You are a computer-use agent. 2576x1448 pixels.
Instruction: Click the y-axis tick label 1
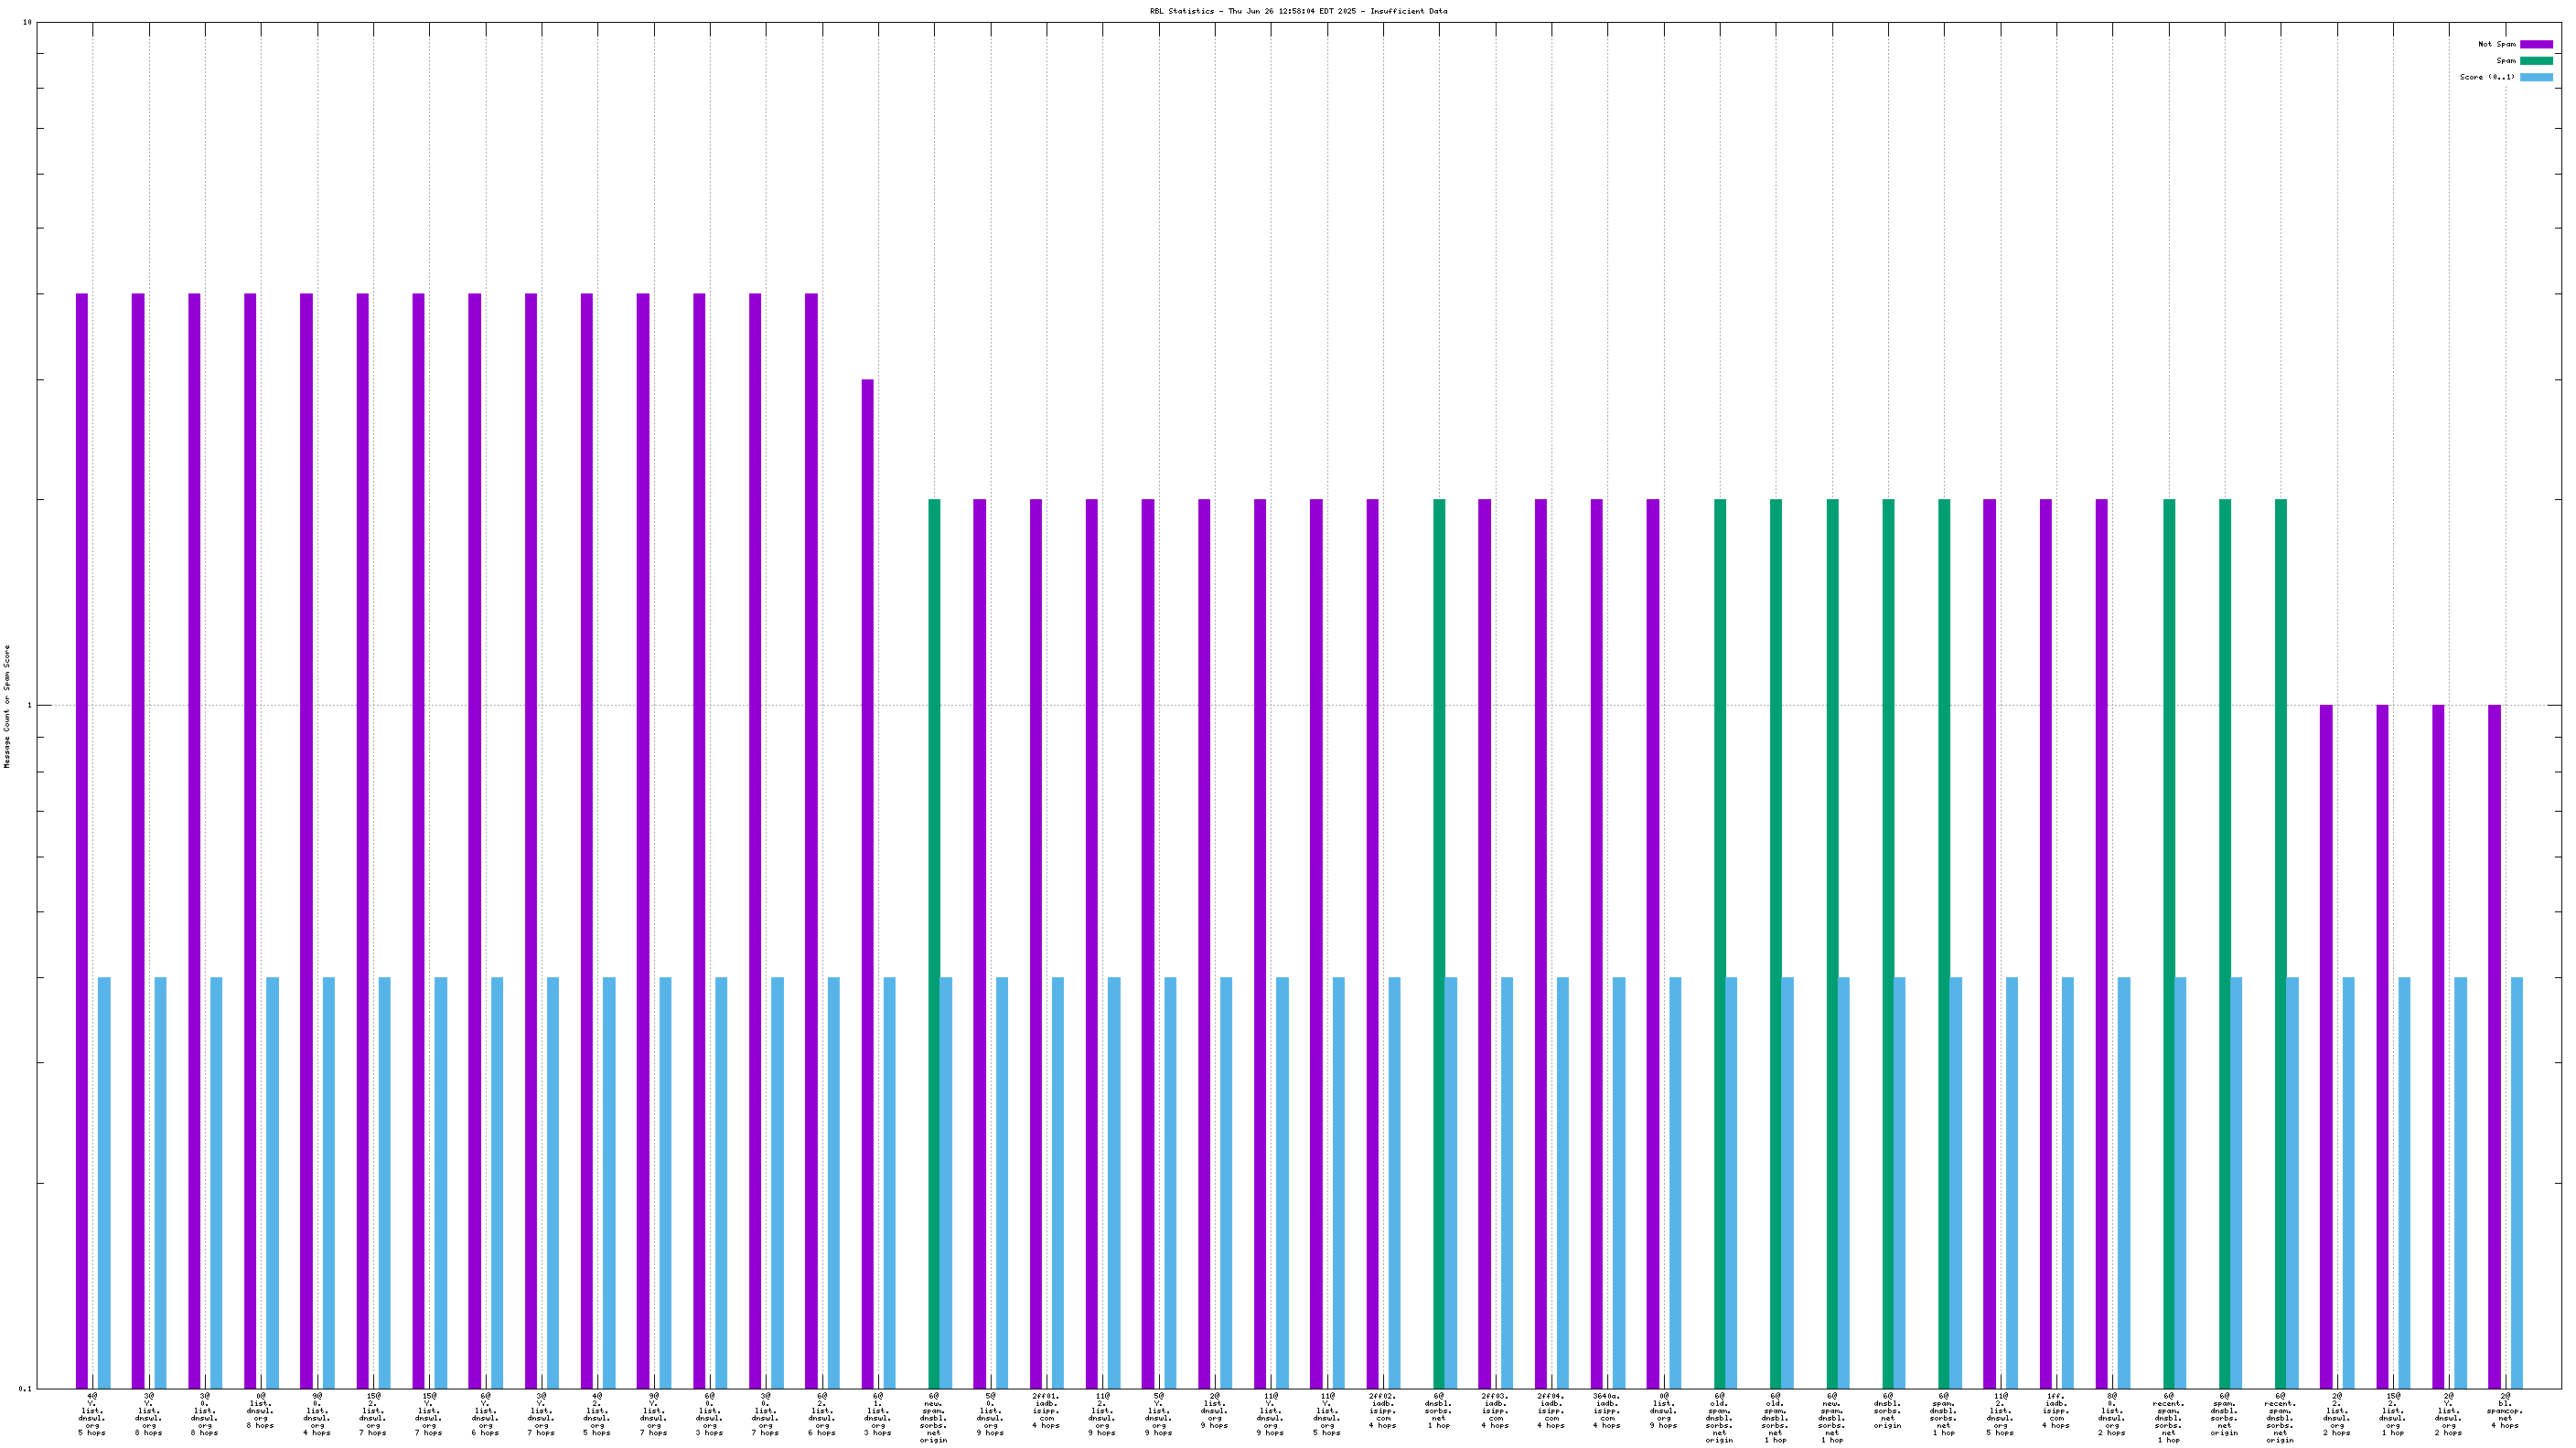click(x=29, y=706)
